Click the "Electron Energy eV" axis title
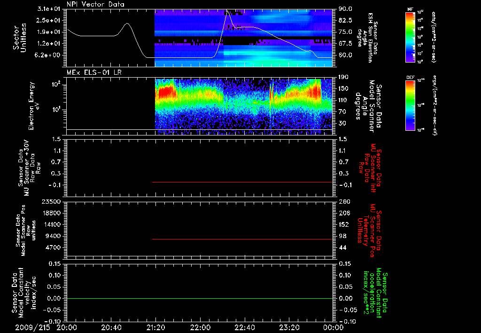This screenshot has width=481, height=333. click(34, 106)
